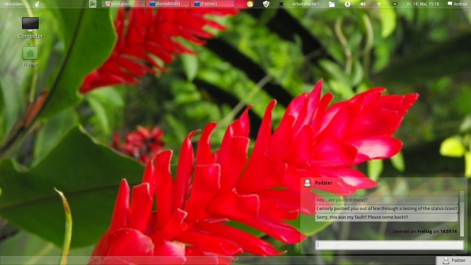This screenshot has width=471, height=265.
Task: Switch to the [Kontaktliste] window
Action: click(168, 4)
